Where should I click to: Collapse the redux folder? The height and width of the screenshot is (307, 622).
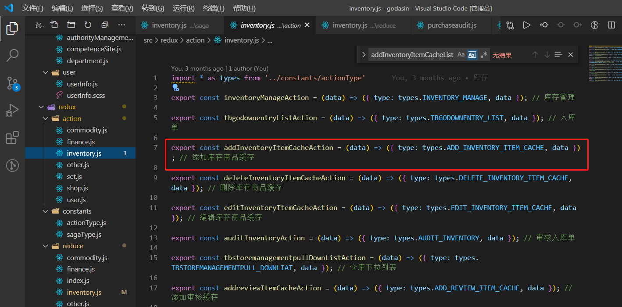[x=42, y=107]
